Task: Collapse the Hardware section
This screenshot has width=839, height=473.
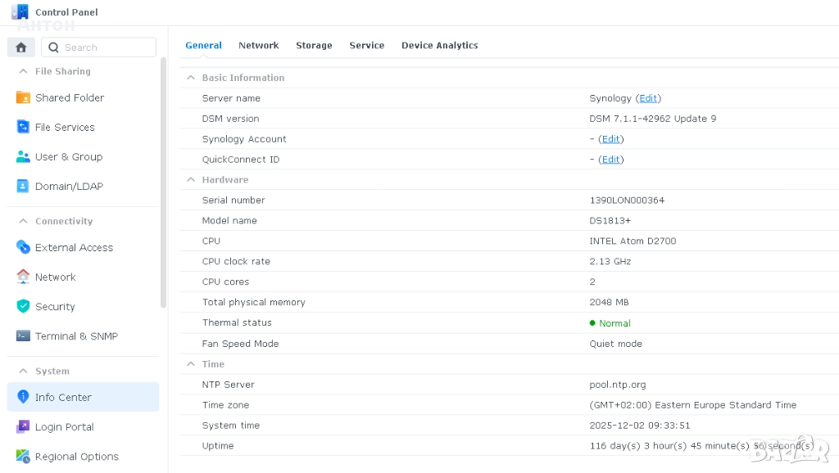Action: [x=191, y=179]
